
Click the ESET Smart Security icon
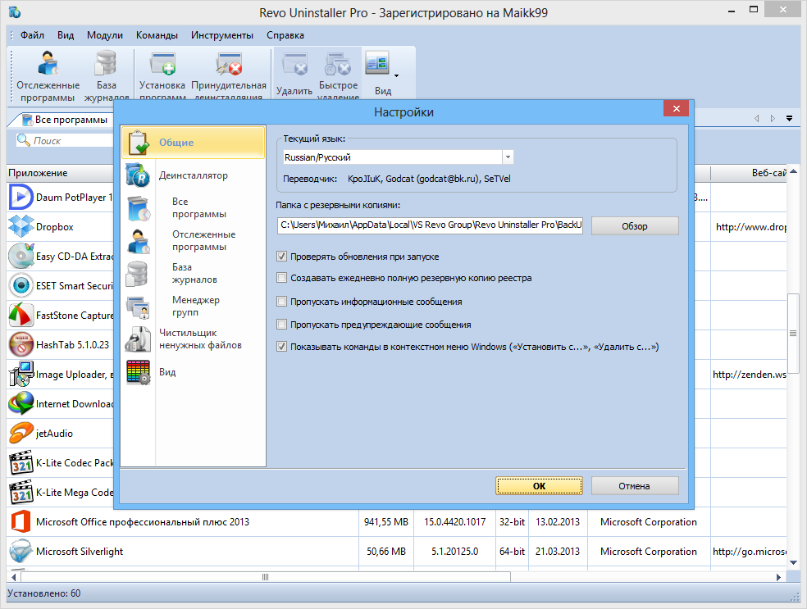point(21,285)
